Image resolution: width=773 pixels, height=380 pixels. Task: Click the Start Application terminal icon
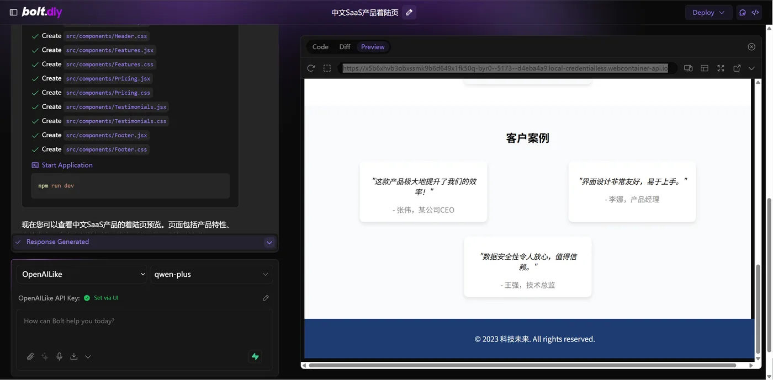(35, 165)
